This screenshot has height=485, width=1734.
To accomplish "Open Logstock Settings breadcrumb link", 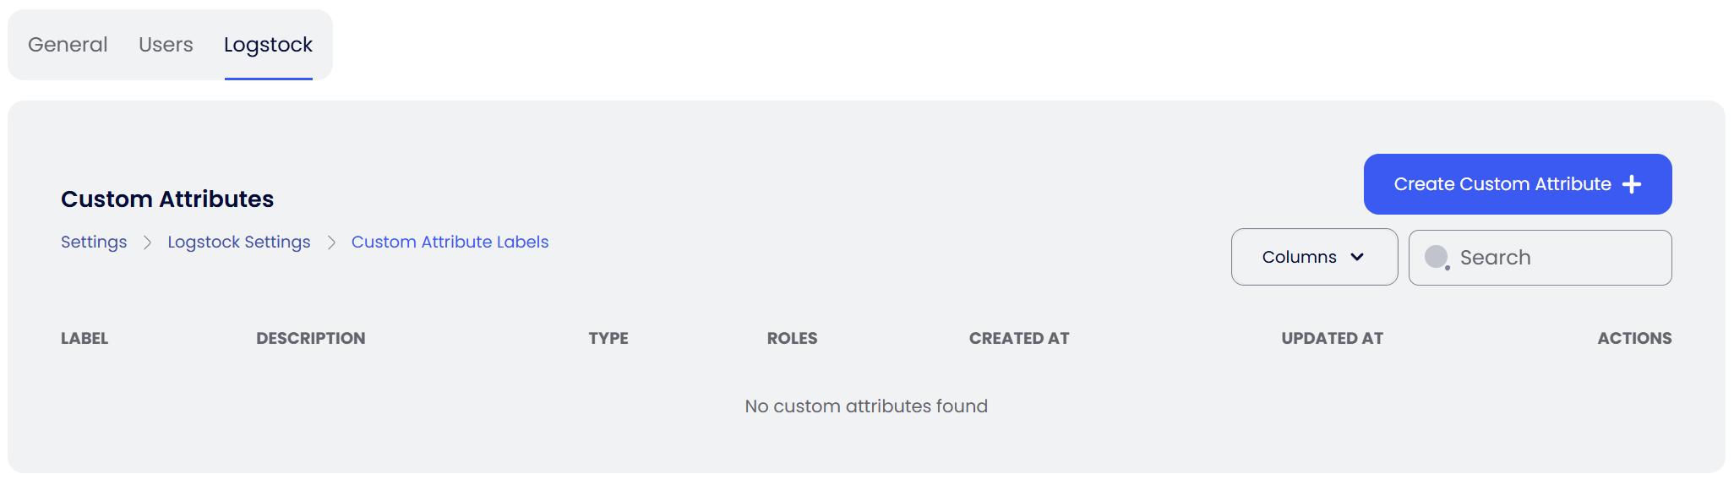I will 239,243.
